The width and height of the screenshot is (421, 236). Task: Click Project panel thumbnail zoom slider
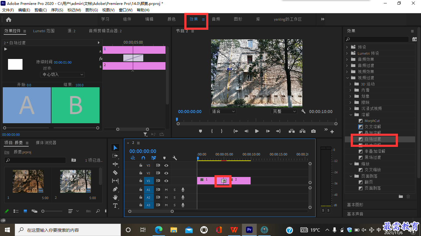click(x=52, y=211)
